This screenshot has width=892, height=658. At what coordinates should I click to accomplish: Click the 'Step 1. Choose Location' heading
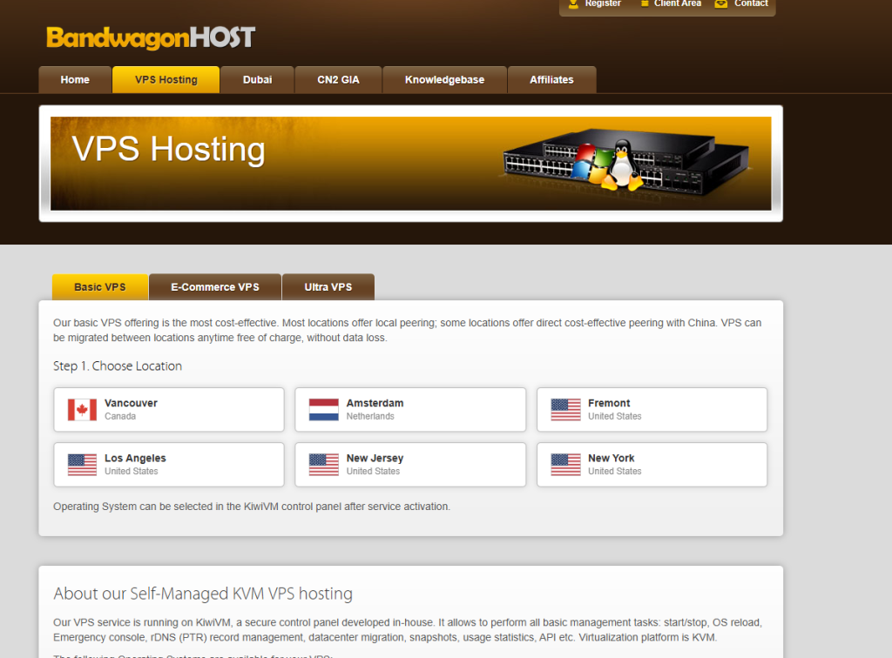tap(118, 366)
